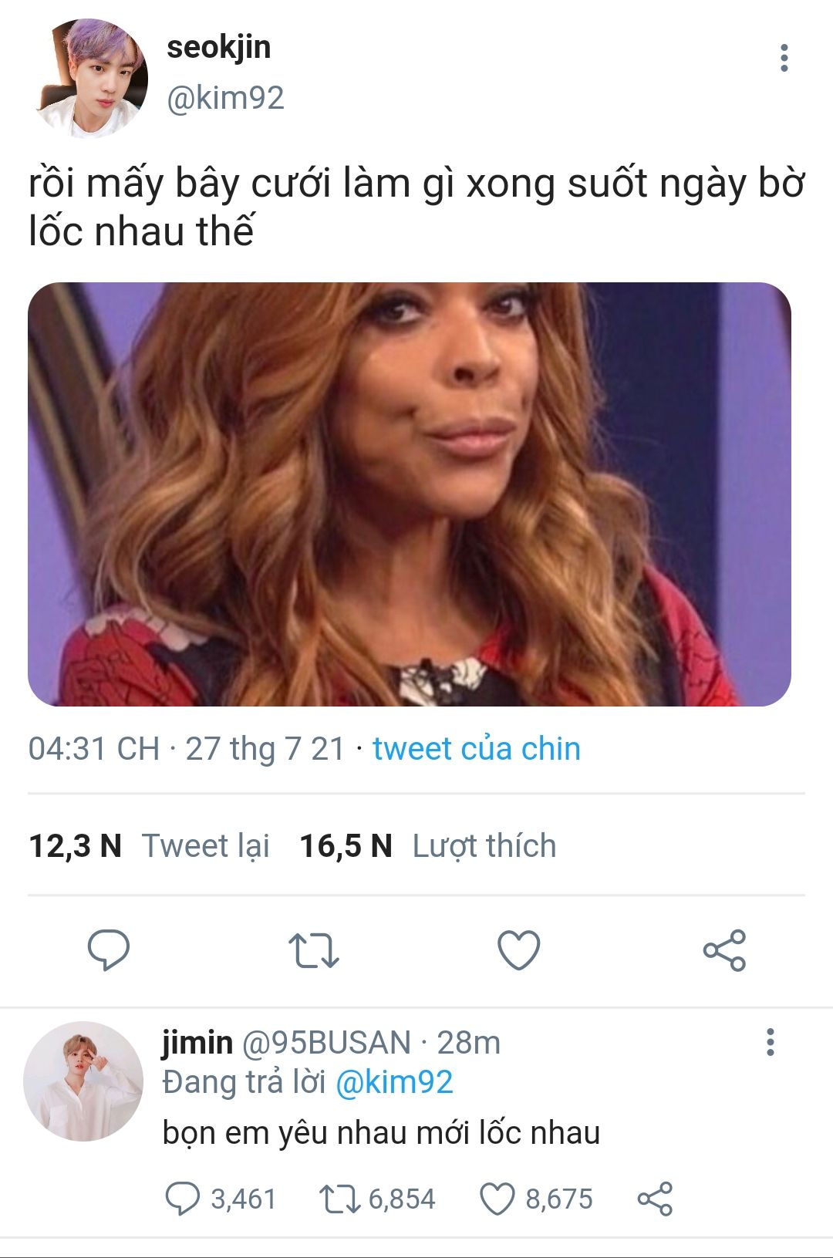This screenshot has width=833, height=1258.
Task: Tap the jimin display name in the reply
Action: [197, 1042]
